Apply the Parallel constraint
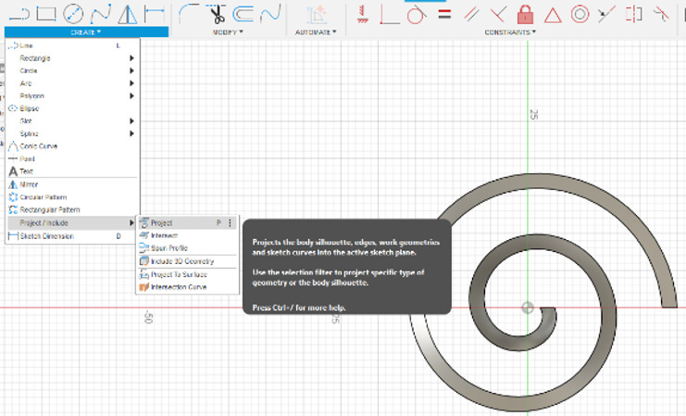This screenshot has width=686, height=416. click(471, 15)
